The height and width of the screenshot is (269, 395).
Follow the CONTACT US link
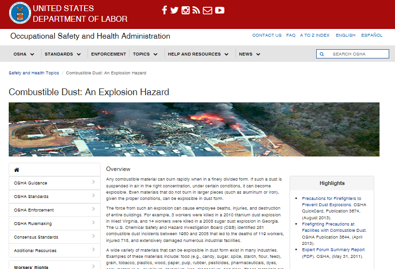(267, 35)
